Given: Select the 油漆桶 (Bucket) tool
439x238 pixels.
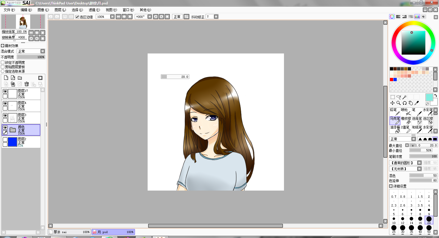Looking at the screenshot, I should (395, 129).
